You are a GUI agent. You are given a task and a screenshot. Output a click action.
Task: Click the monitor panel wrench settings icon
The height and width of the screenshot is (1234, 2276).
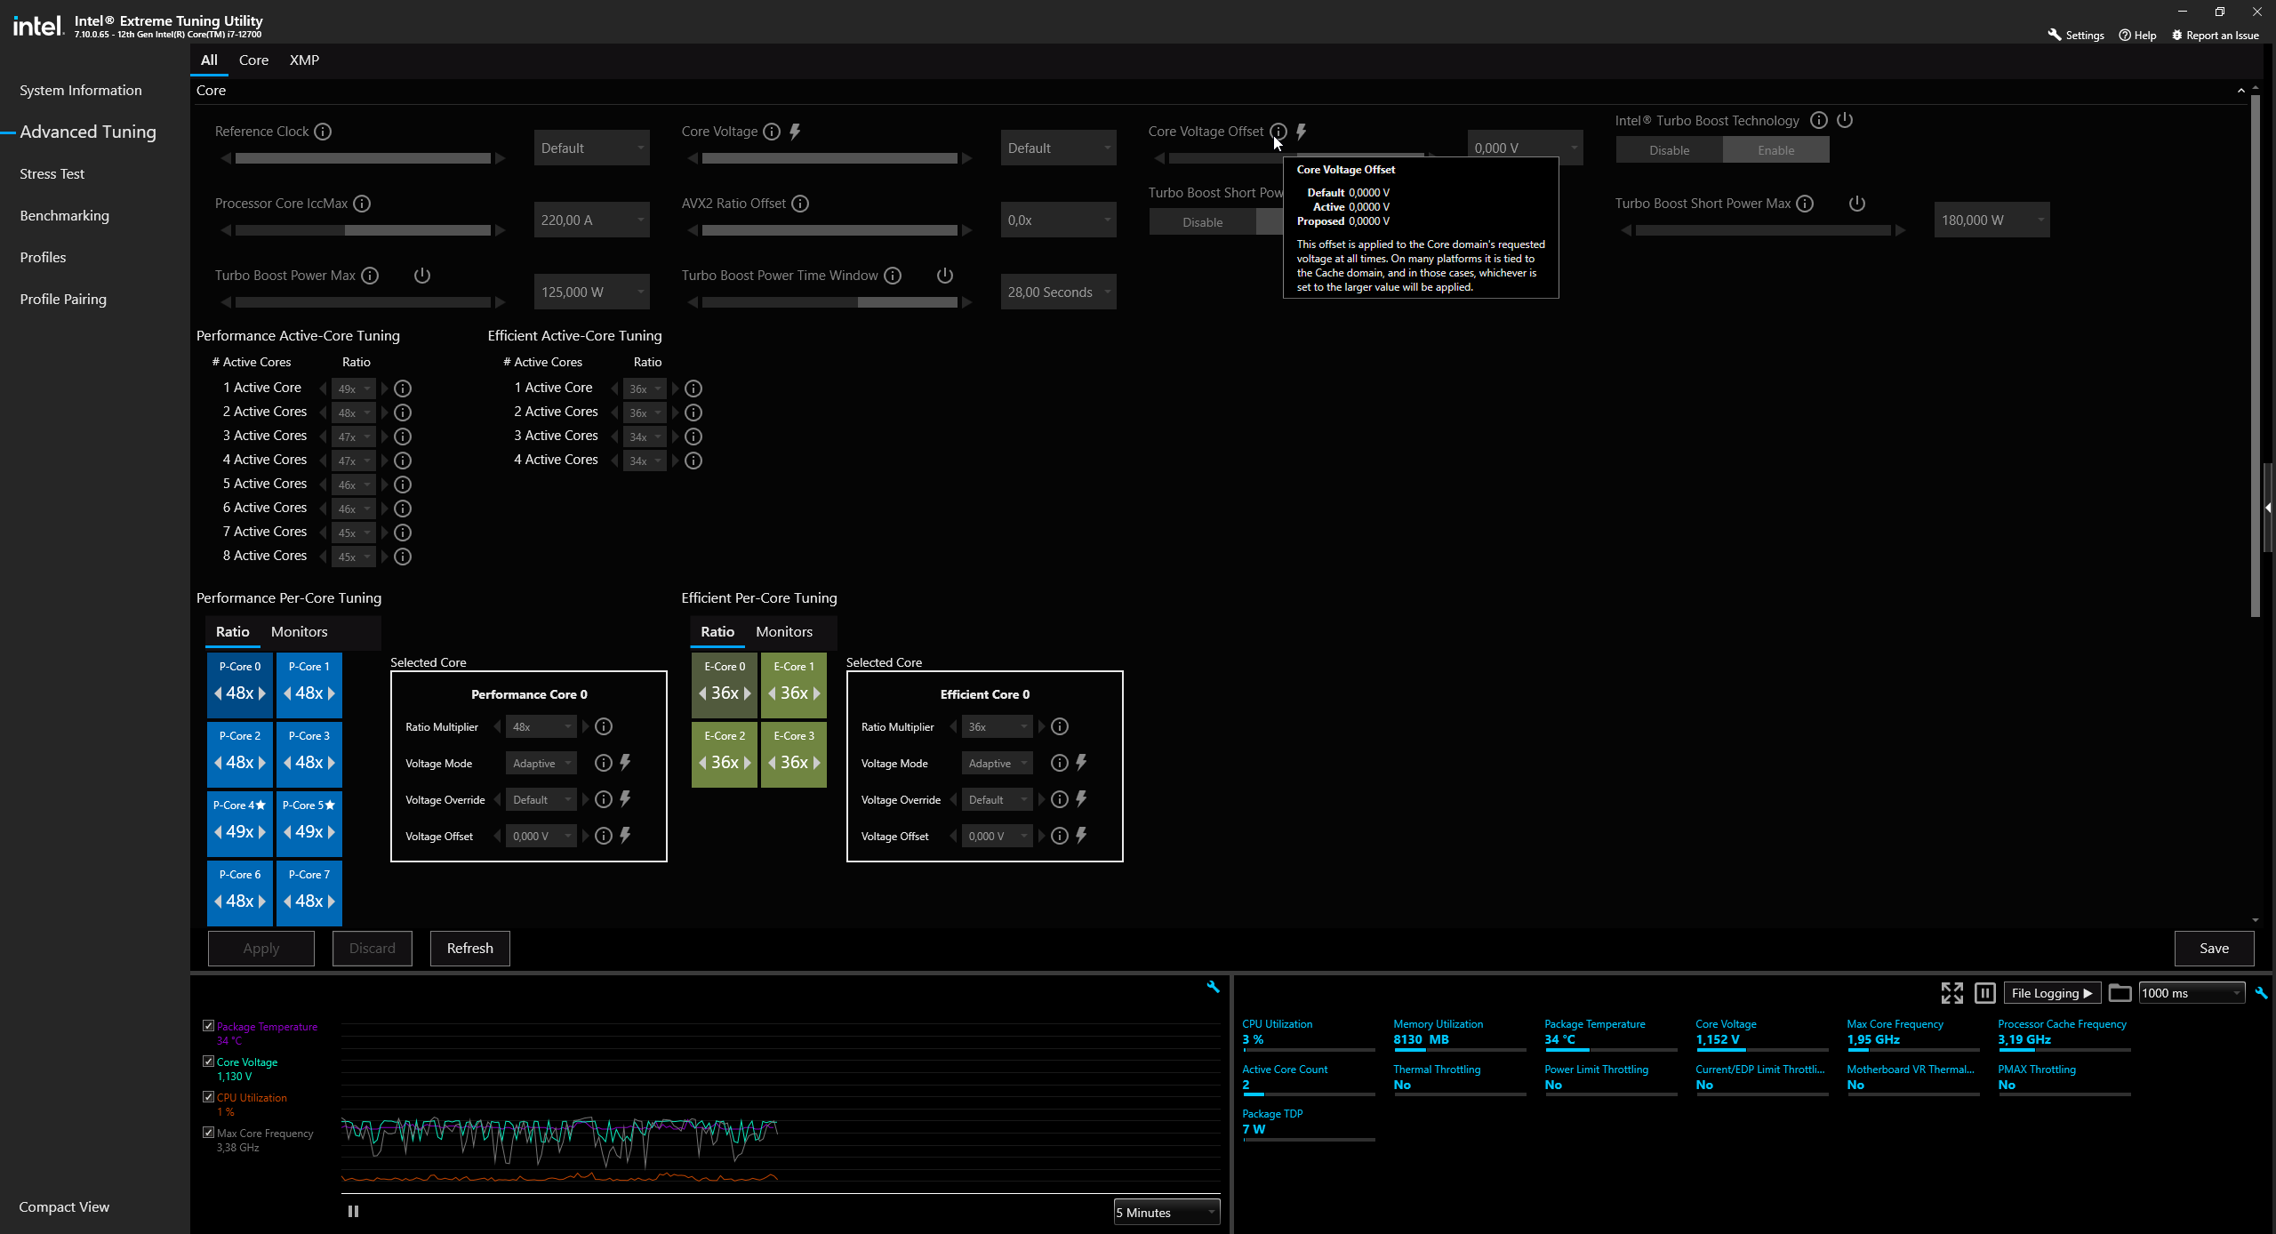(2261, 993)
